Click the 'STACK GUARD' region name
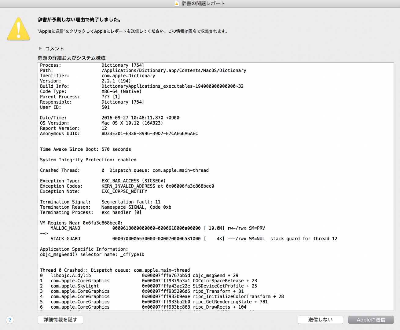This screenshot has height=330, width=400. 65,239
